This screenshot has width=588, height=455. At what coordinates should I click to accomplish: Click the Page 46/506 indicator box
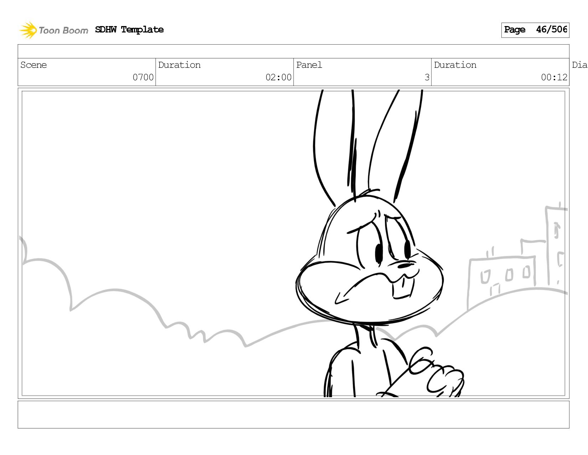coord(535,30)
